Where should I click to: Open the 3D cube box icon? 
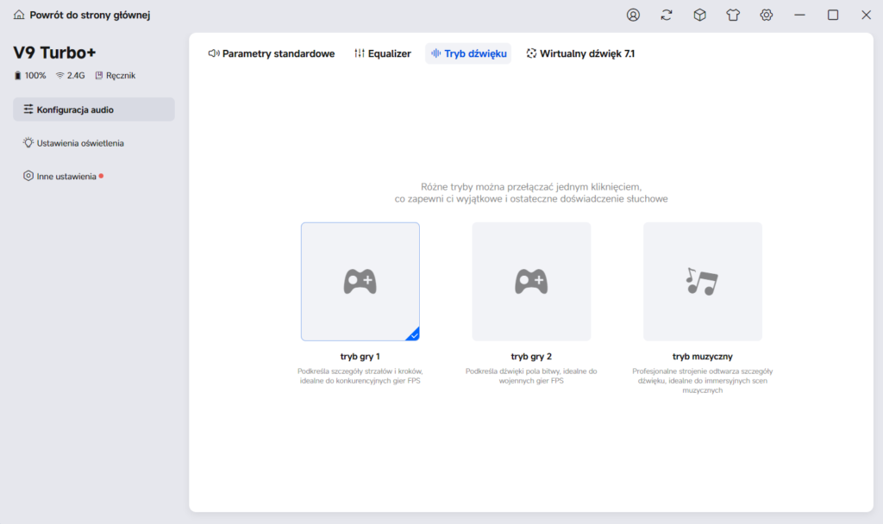point(699,16)
